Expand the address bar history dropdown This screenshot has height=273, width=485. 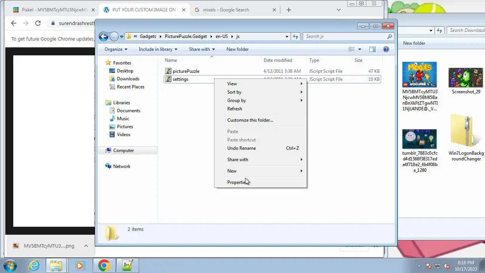287,36
